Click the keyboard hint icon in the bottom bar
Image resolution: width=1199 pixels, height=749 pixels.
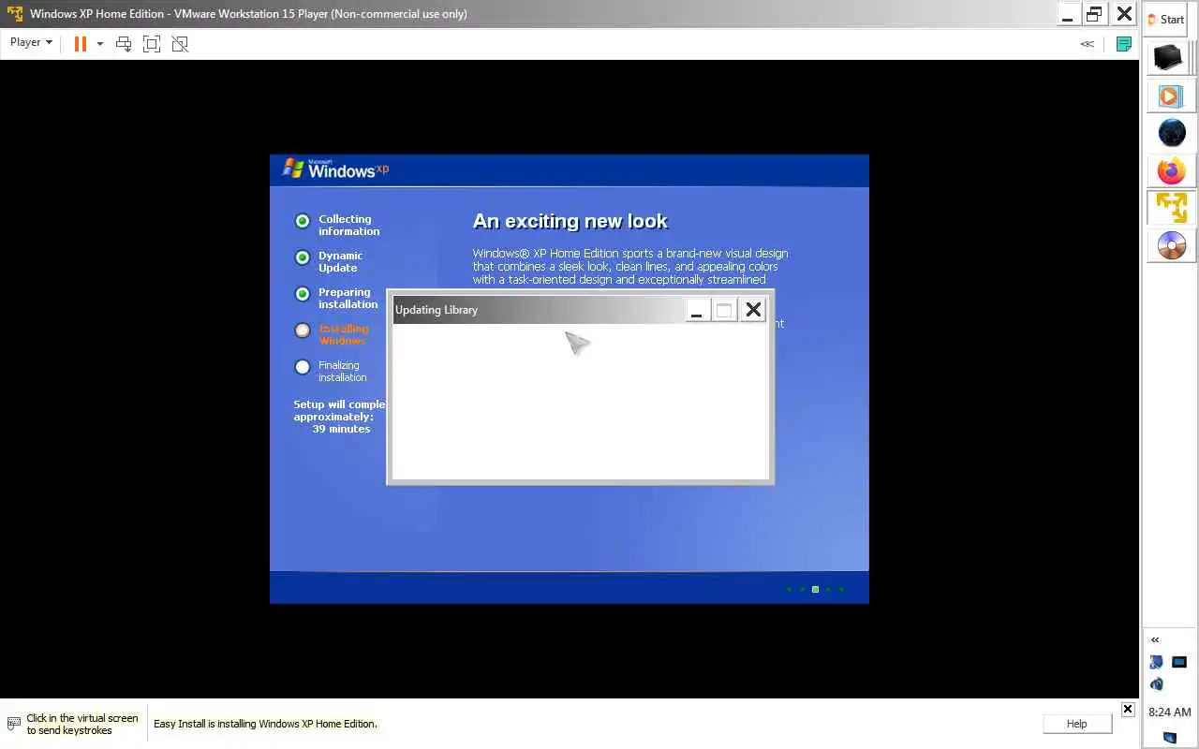point(13,724)
